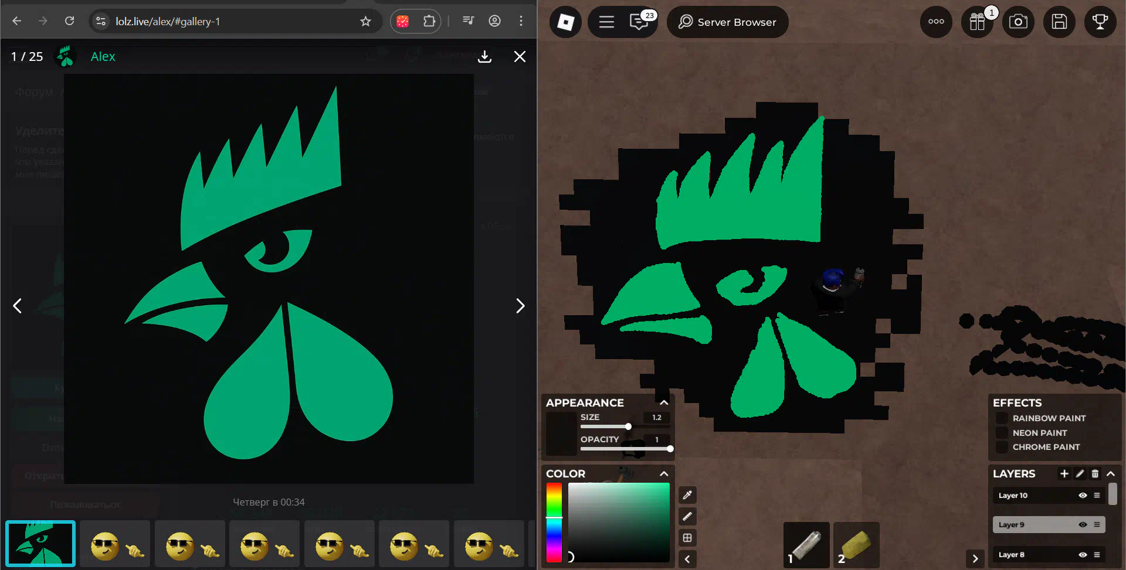Select the eyedropper color picker tool

coord(687,495)
